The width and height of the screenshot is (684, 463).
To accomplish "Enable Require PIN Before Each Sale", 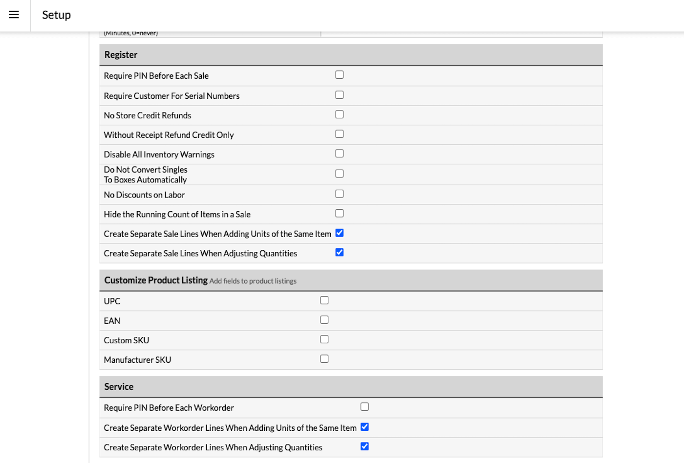I will coord(340,75).
